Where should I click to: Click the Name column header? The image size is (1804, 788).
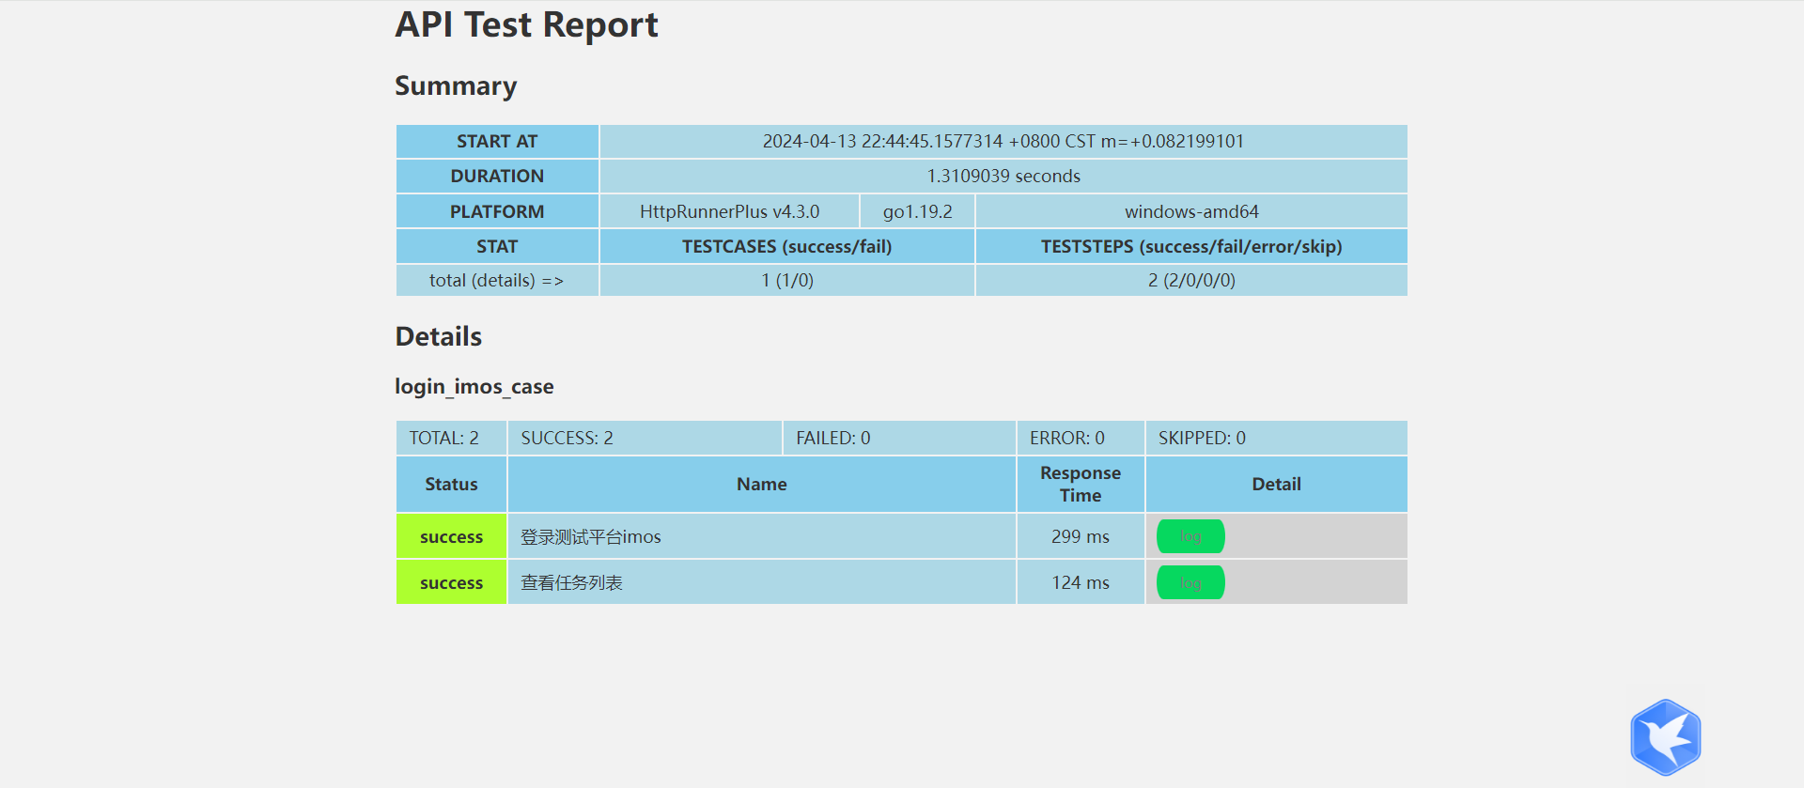point(762,484)
